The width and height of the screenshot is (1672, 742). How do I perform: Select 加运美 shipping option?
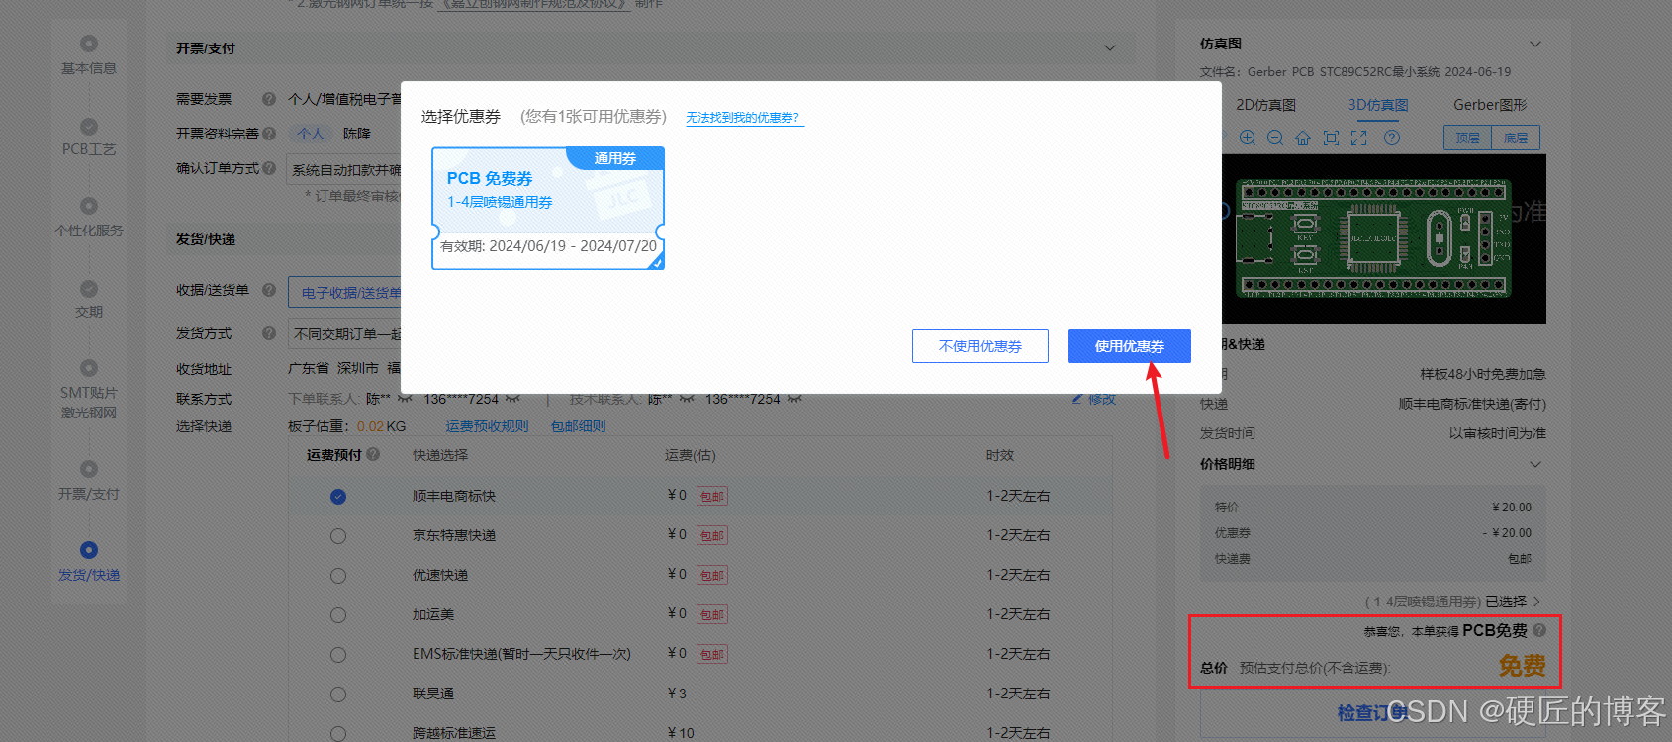pyautogui.click(x=338, y=615)
